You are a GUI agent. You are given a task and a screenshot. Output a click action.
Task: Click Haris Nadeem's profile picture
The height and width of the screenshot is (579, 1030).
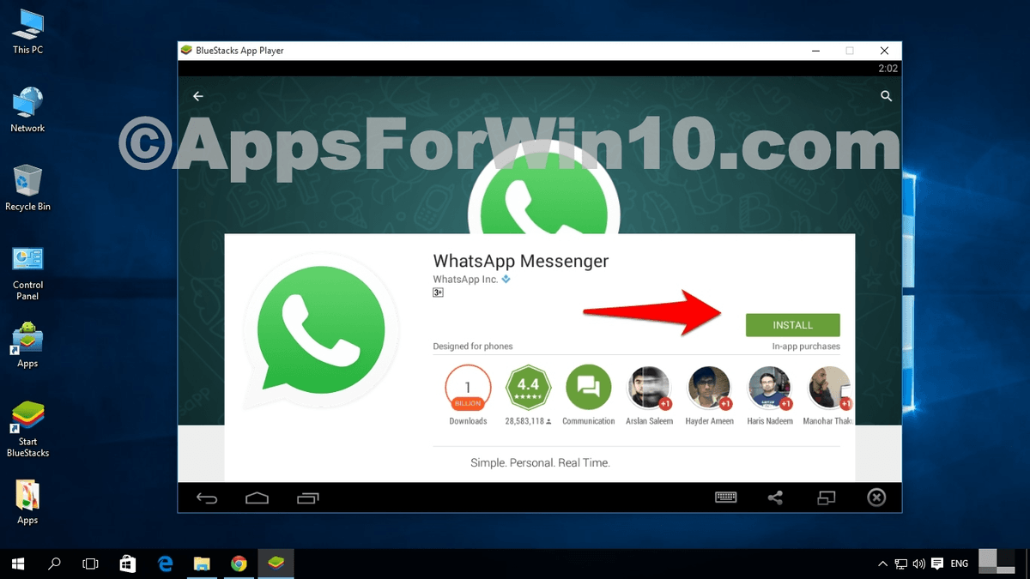tap(770, 387)
